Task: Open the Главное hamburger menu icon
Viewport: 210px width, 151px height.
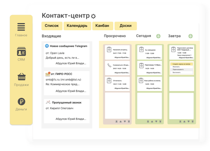Action: point(21,27)
